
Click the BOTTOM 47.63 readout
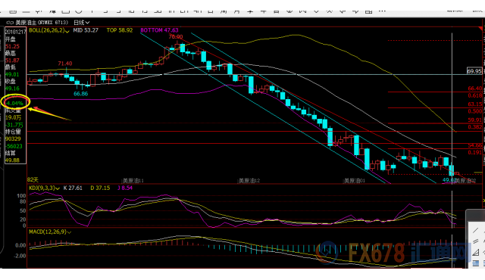(159, 30)
